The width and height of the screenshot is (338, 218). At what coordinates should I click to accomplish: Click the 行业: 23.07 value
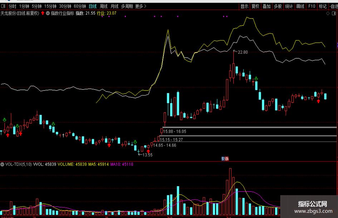coord(107,13)
